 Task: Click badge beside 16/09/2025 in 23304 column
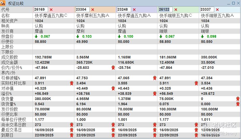click(113, 130)
